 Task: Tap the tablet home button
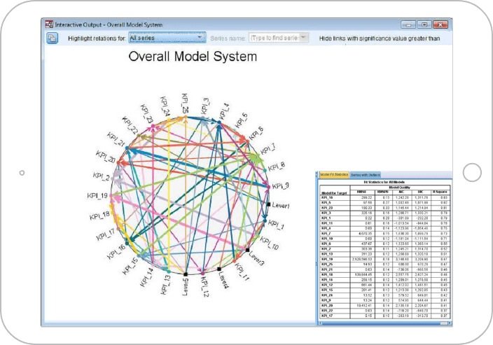[x=472, y=172]
